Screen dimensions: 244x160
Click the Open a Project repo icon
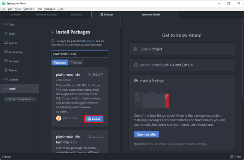pos(136,49)
